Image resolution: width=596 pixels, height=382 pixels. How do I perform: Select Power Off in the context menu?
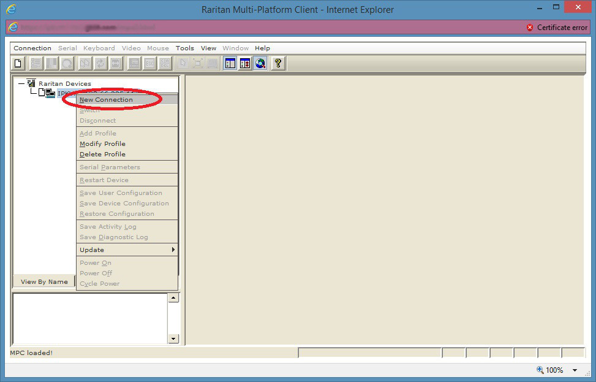127,273
